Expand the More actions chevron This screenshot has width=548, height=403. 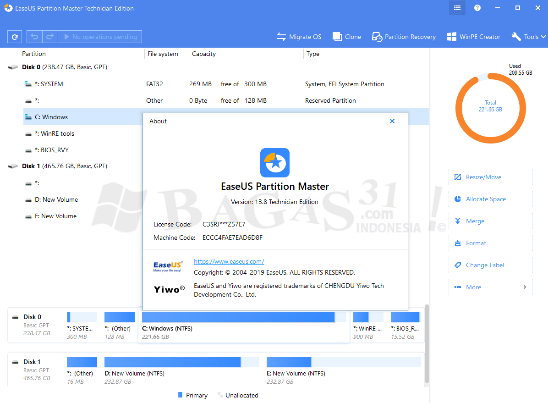[x=525, y=287]
